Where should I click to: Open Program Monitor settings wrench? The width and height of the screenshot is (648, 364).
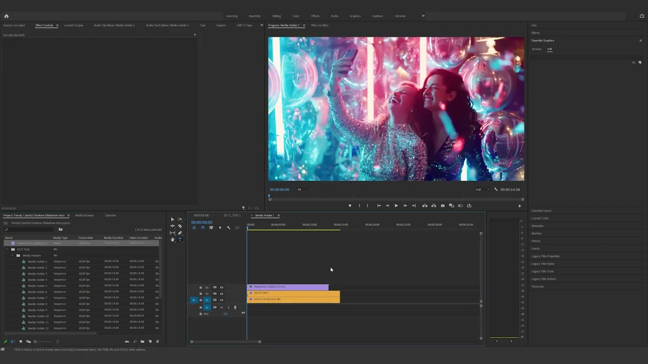[496, 190]
